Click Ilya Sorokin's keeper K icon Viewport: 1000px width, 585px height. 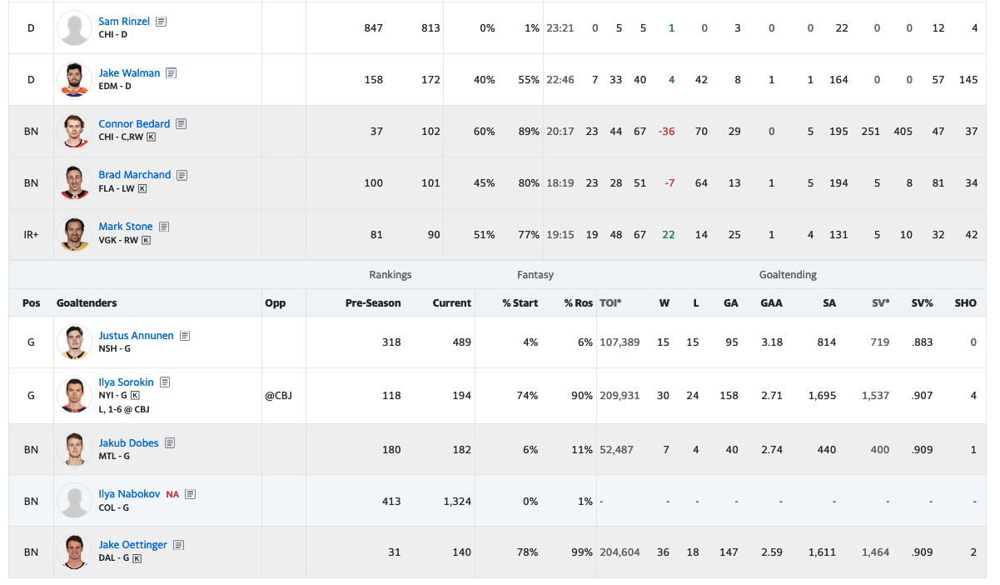pos(135,396)
